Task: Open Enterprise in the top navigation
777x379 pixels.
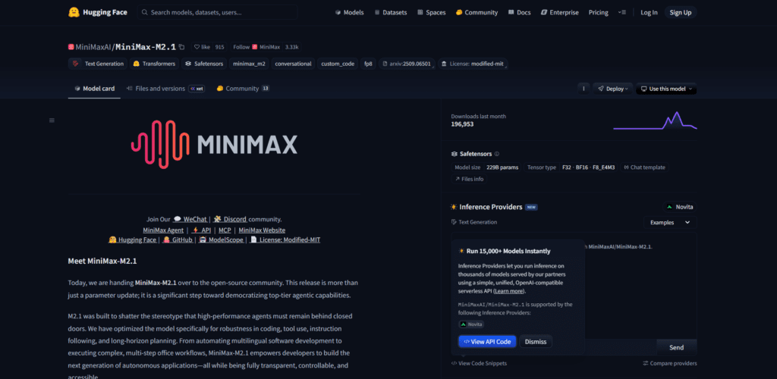Action: tap(559, 12)
